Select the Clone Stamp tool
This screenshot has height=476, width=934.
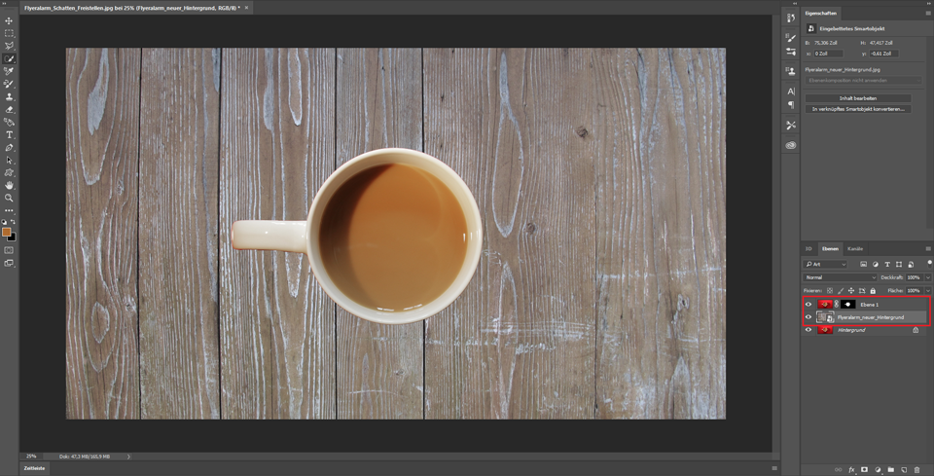pos(10,97)
